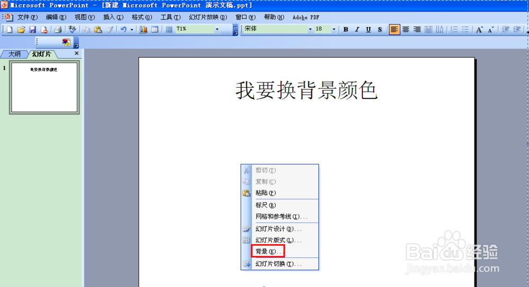Click the Adobe PDF review toolbar icon
The image size is (529, 287).
[x=66, y=42]
